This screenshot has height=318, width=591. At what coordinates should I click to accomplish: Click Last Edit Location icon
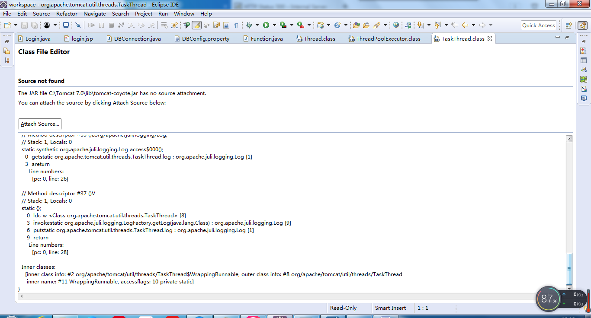pos(454,25)
